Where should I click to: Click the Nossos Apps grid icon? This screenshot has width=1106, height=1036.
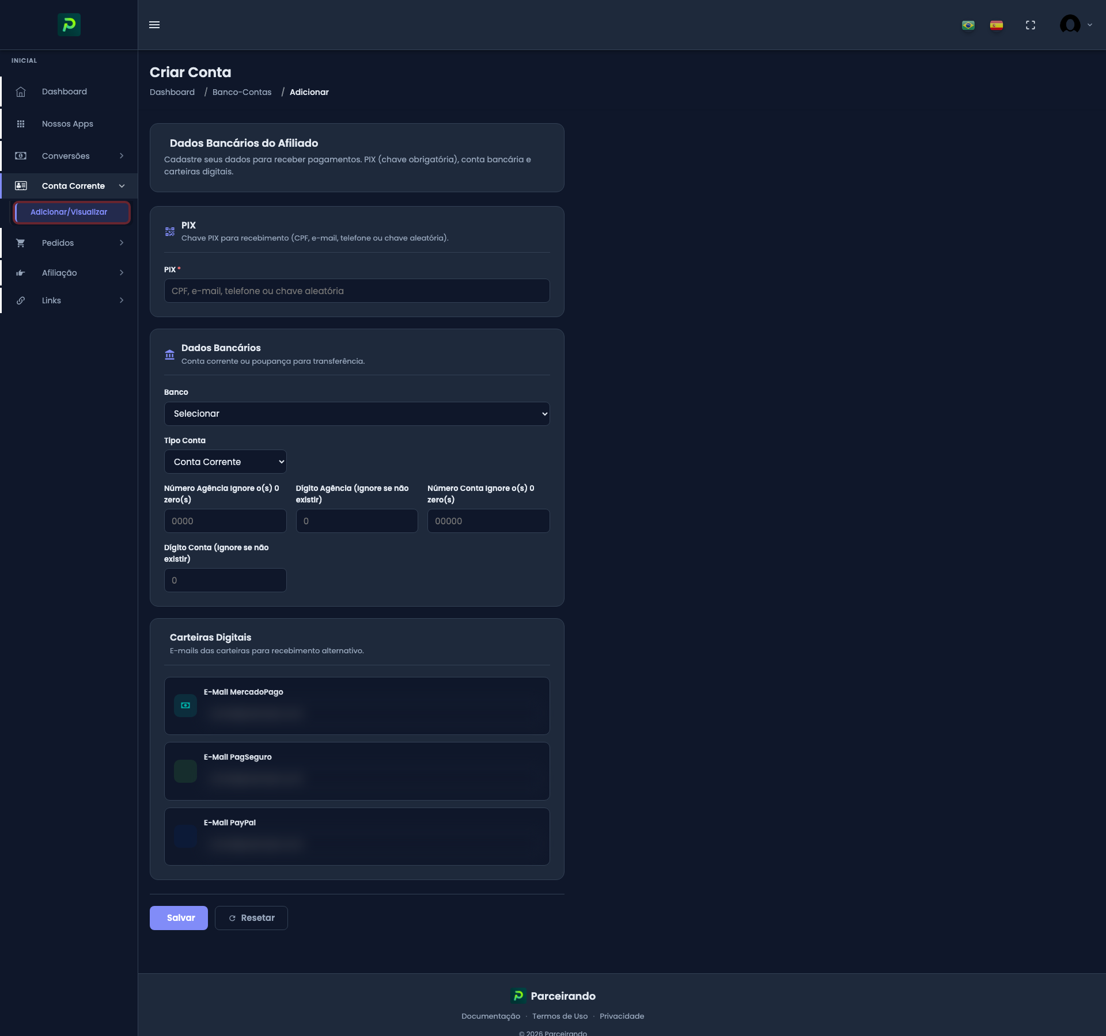21,124
